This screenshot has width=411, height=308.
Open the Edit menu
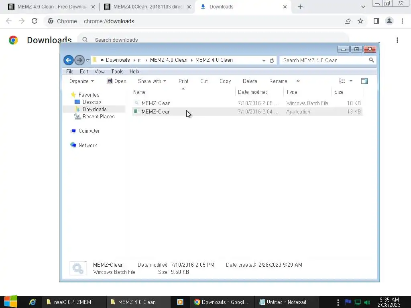(84, 71)
